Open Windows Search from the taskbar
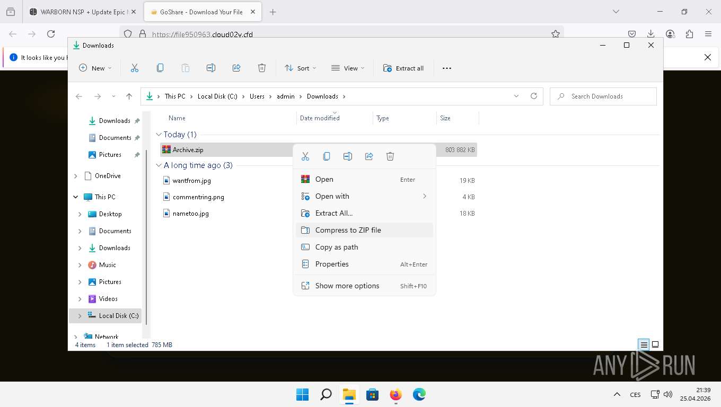Viewport: 721px width, 407px height. (326, 394)
